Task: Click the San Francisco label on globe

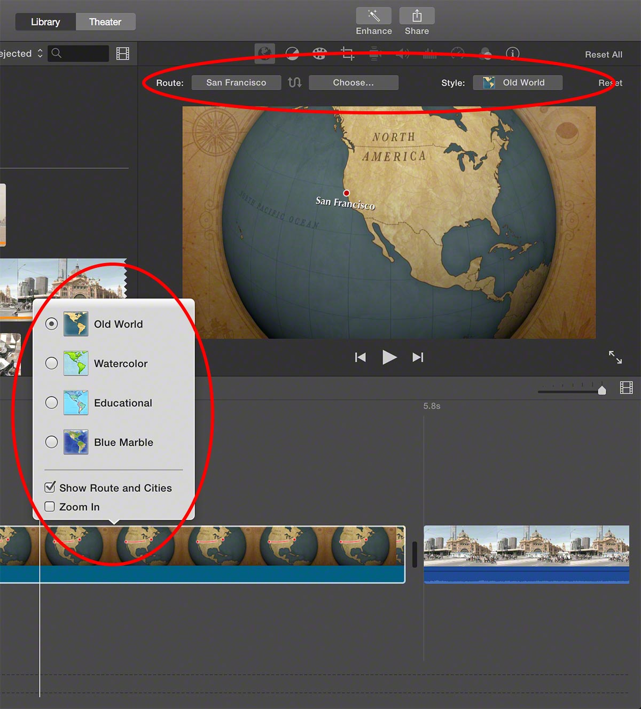Action: click(345, 203)
